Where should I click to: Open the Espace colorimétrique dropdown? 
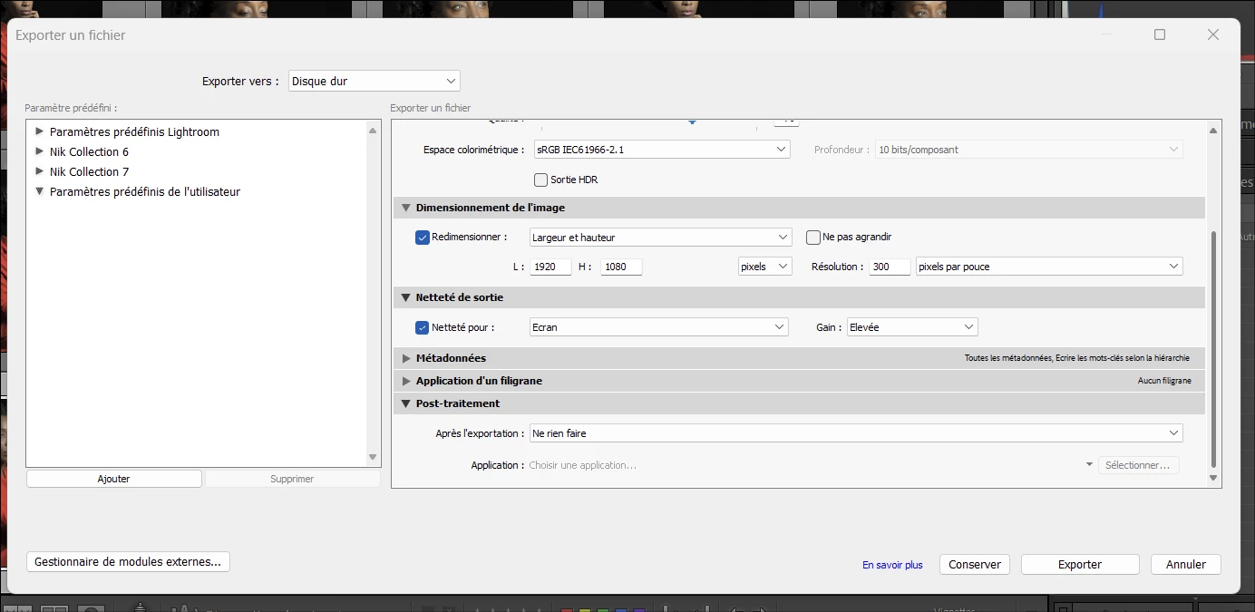[x=661, y=150]
